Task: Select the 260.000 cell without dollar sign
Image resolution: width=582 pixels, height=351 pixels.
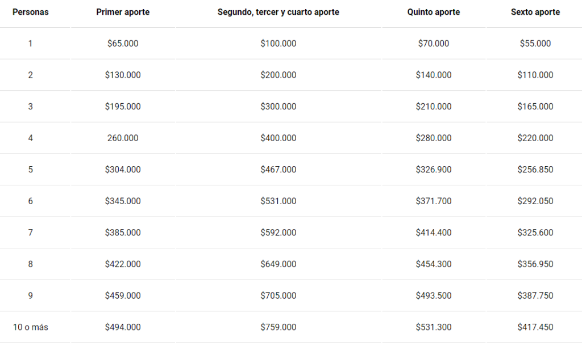Action: click(123, 138)
